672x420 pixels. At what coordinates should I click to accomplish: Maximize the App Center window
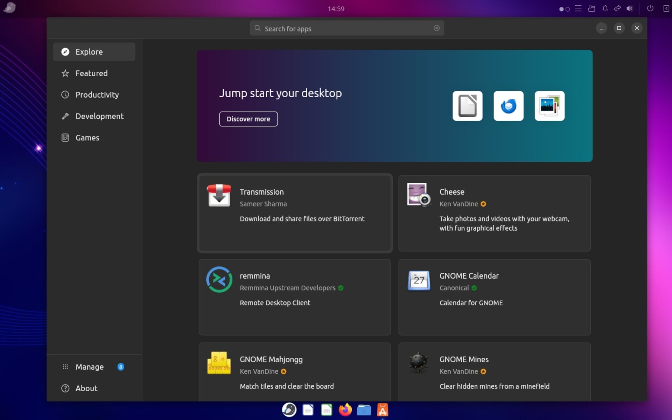(619, 28)
